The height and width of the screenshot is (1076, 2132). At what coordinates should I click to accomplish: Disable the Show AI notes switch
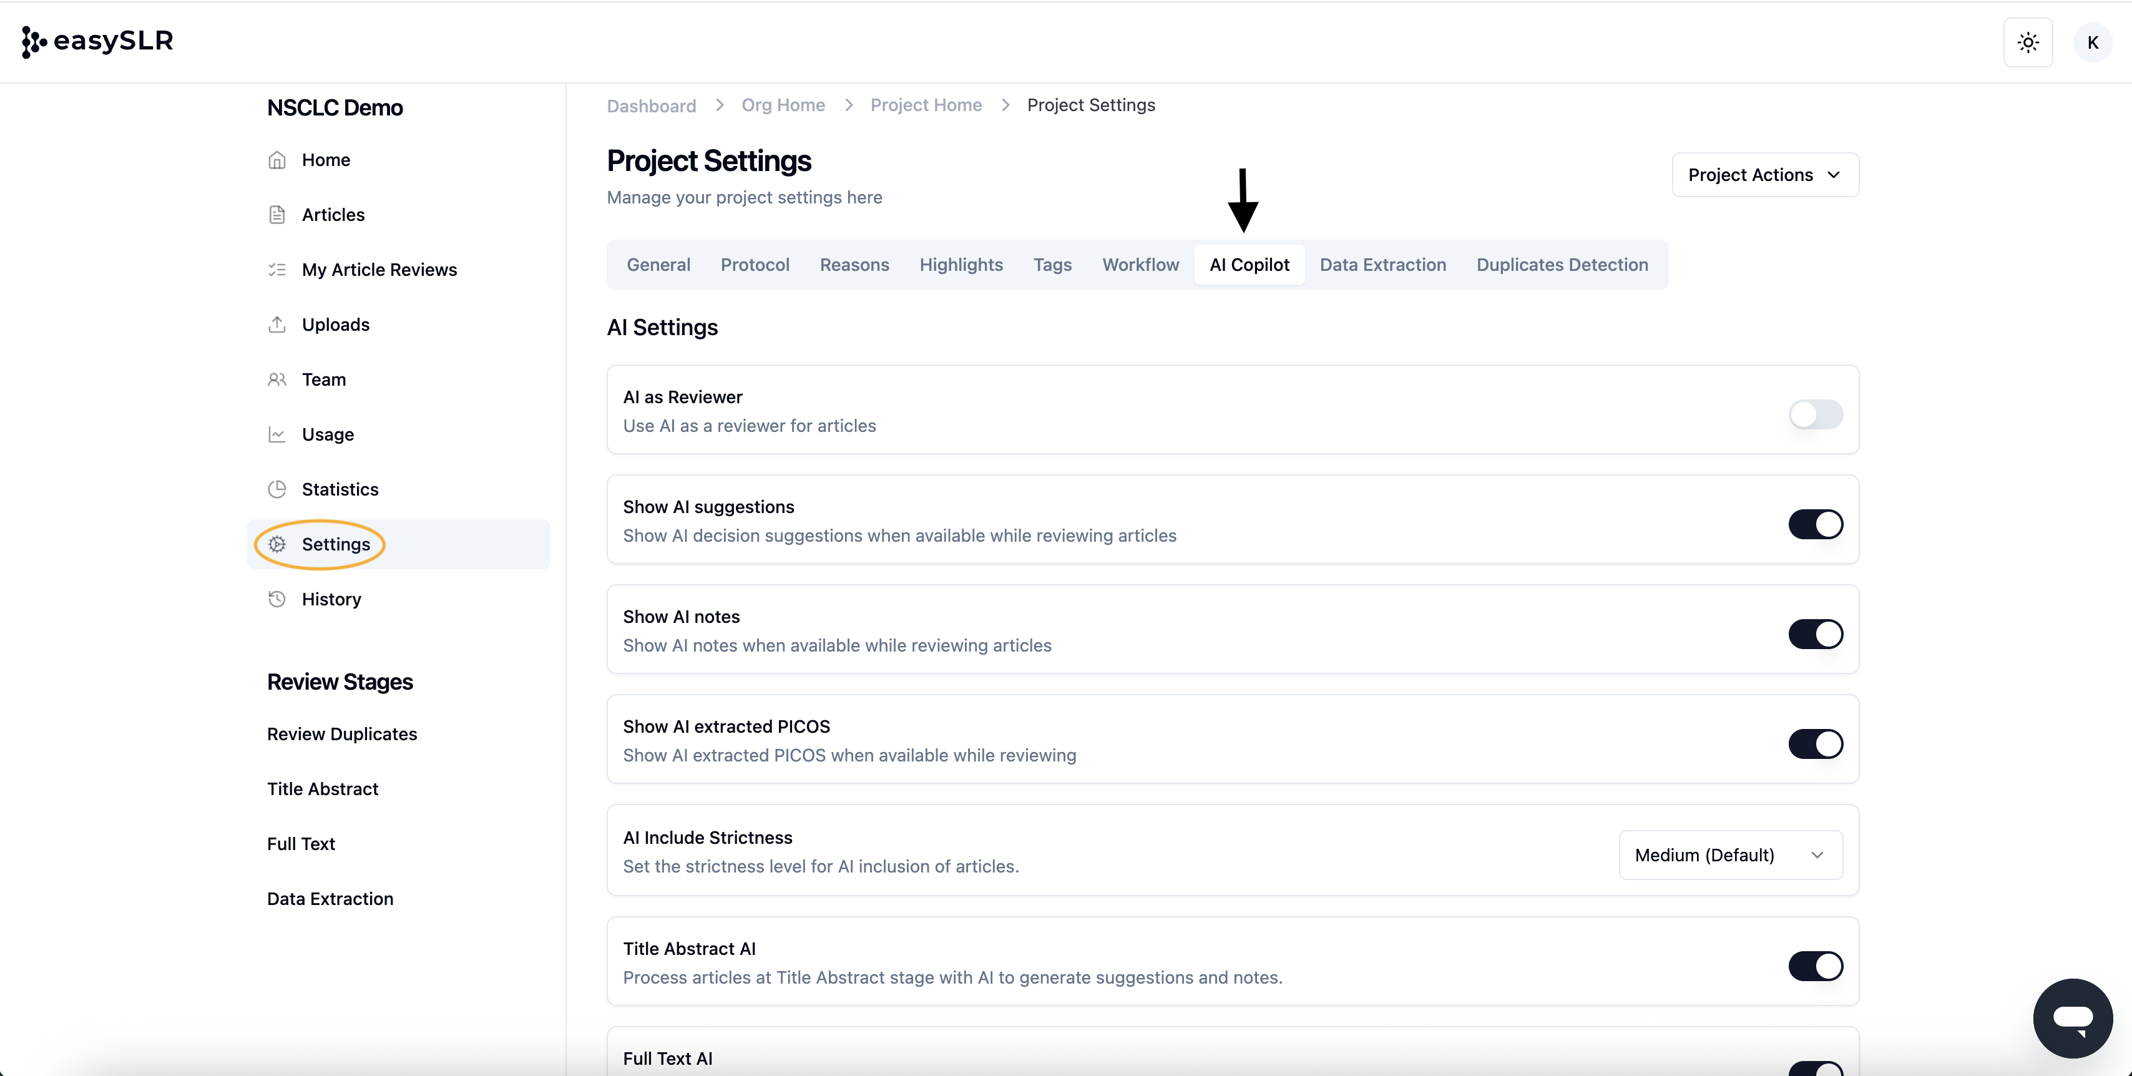coord(1816,634)
